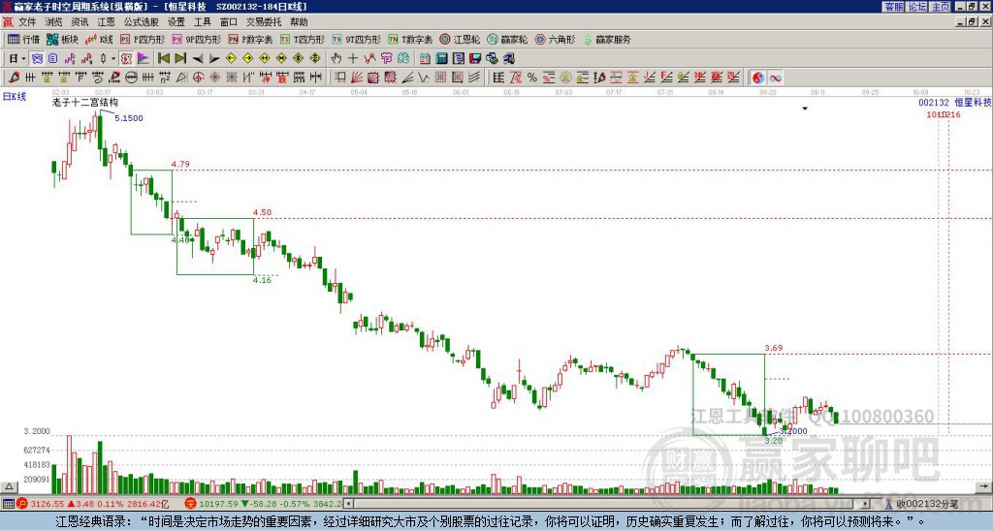Expand volume panel with triangle button
This screenshot has width=993, height=531.
pos(9,486)
